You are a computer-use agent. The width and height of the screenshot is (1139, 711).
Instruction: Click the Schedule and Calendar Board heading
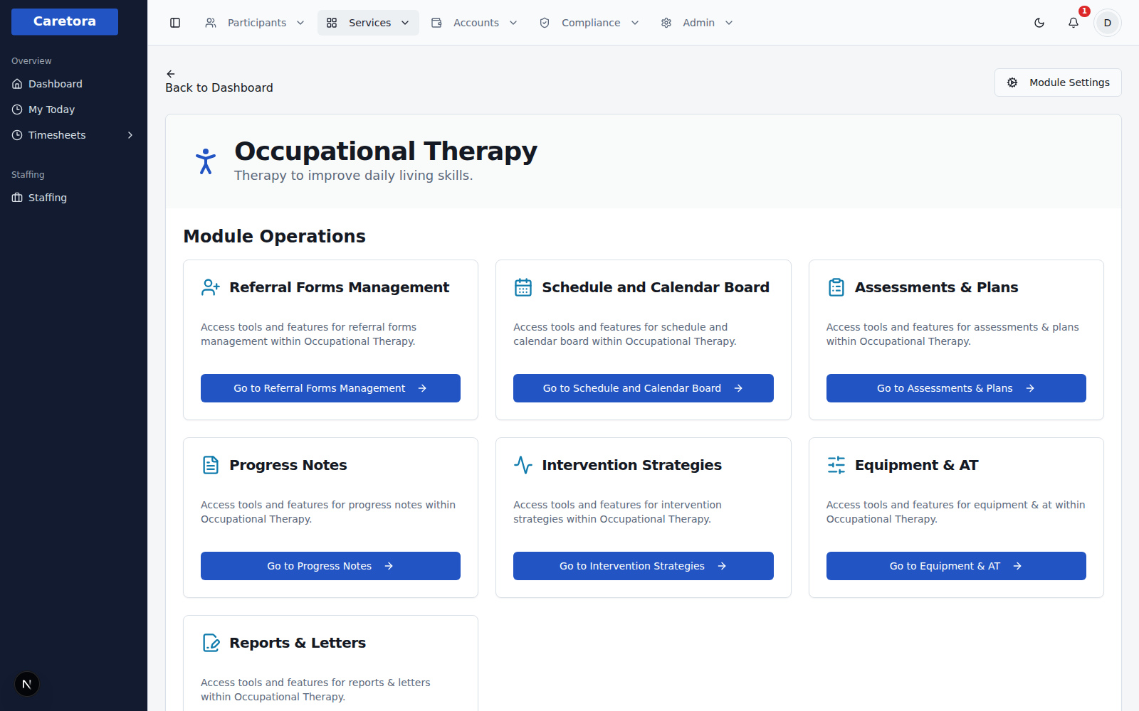[656, 287]
